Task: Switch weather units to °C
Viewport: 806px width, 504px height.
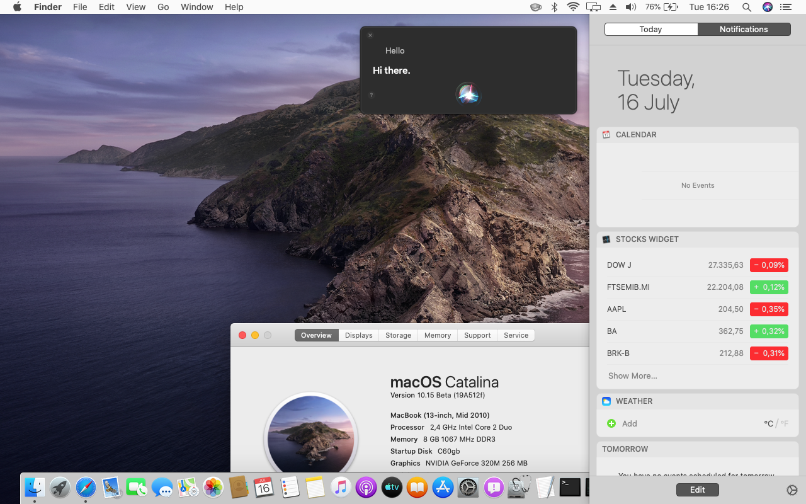Action: [x=768, y=423]
